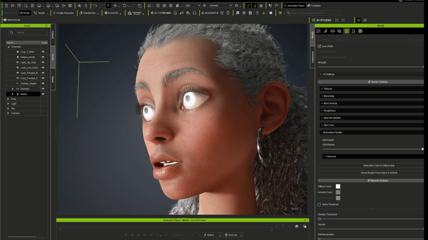Open the Substance Painter plugin
This screenshot has width=428, height=240.
point(135,13)
